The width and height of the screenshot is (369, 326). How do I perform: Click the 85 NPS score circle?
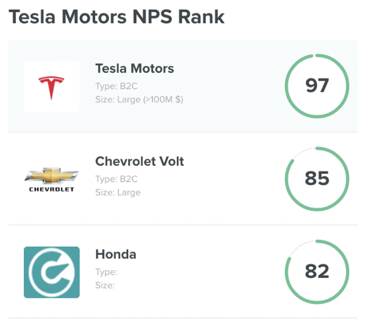point(317,179)
